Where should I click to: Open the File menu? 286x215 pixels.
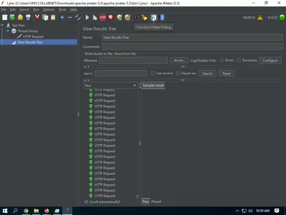point(4,10)
